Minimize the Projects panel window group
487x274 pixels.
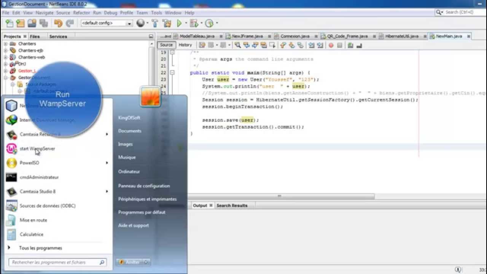coord(151,36)
